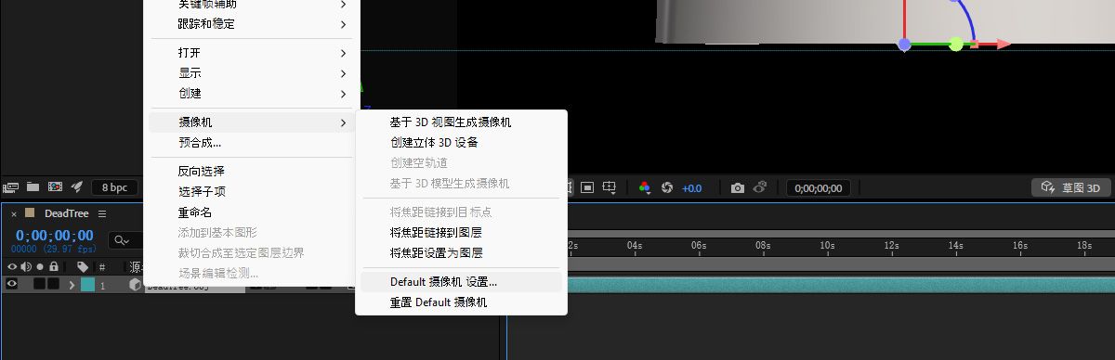
Task: Click the 04s mark on the time ruler
Action: pos(636,246)
